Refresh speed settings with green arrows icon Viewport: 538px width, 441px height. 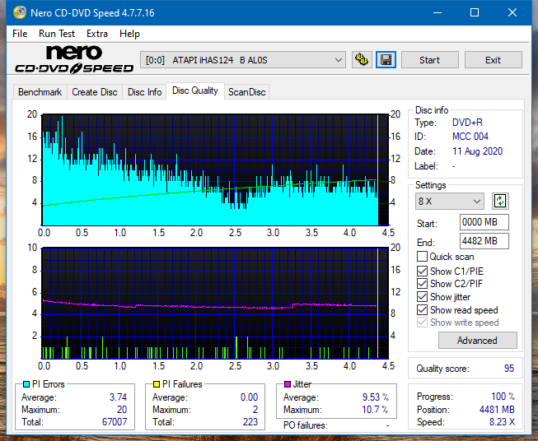point(500,201)
